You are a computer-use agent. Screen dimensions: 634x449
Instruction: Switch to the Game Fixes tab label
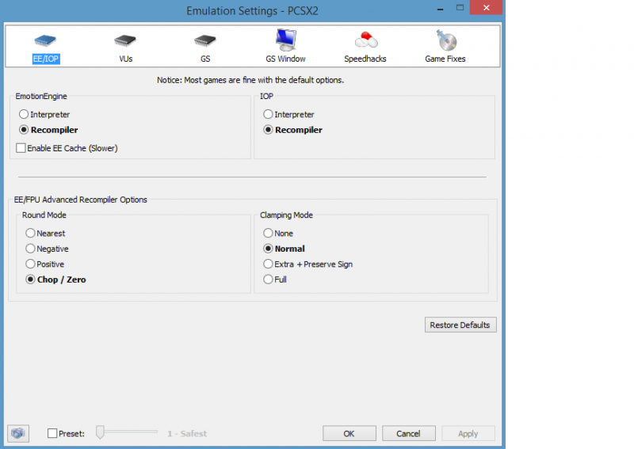(x=445, y=59)
